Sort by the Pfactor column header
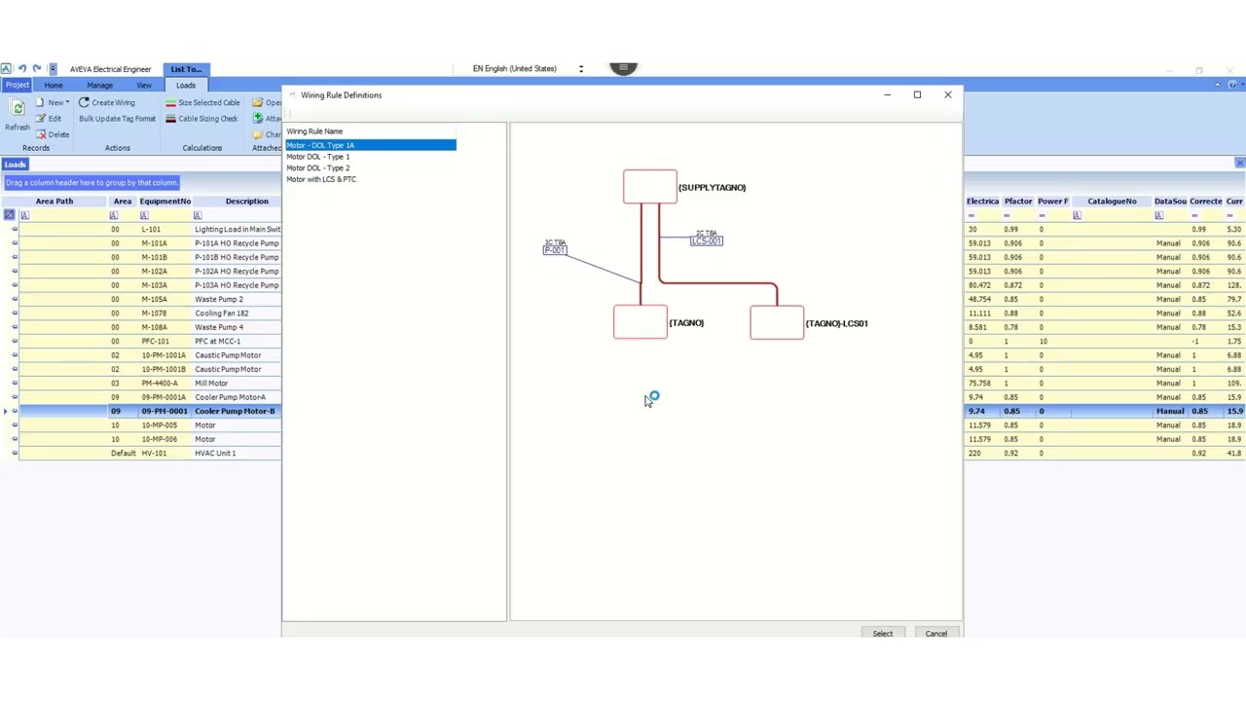 coord(1018,202)
